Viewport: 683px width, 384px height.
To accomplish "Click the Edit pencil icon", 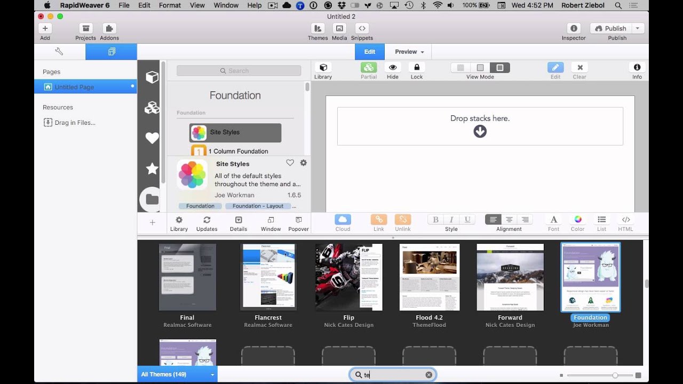I will click(555, 67).
